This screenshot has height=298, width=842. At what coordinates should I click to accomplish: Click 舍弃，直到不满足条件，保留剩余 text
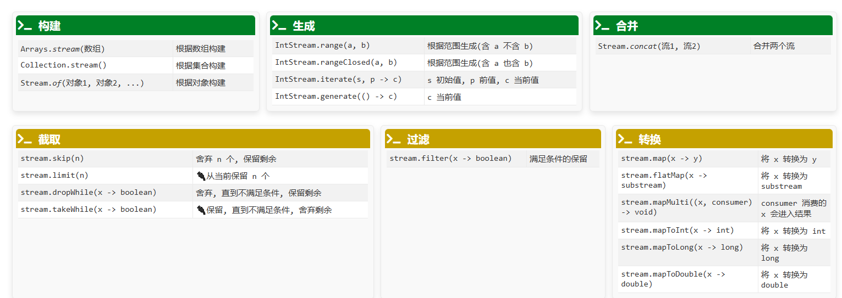coord(258,193)
